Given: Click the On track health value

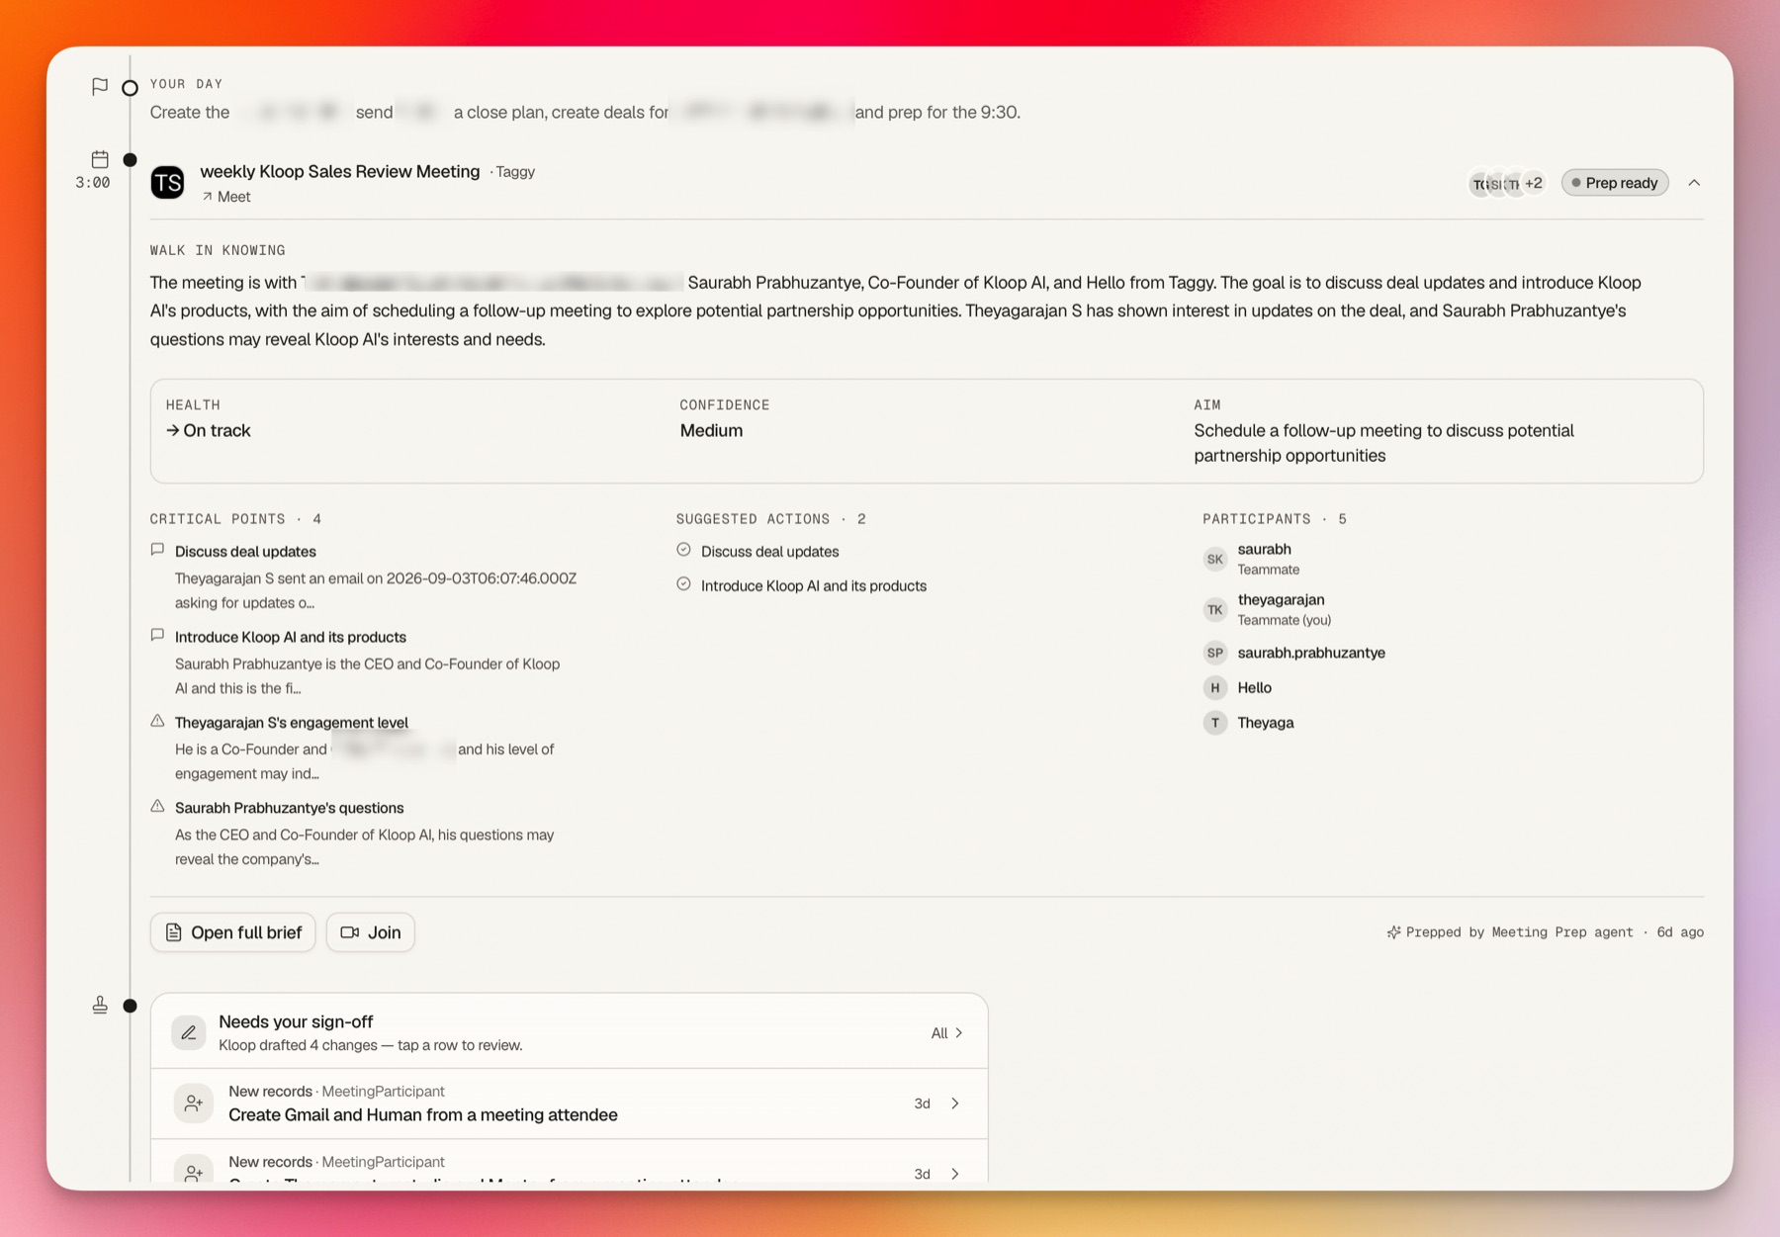Looking at the screenshot, I should pyautogui.click(x=209, y=430).
